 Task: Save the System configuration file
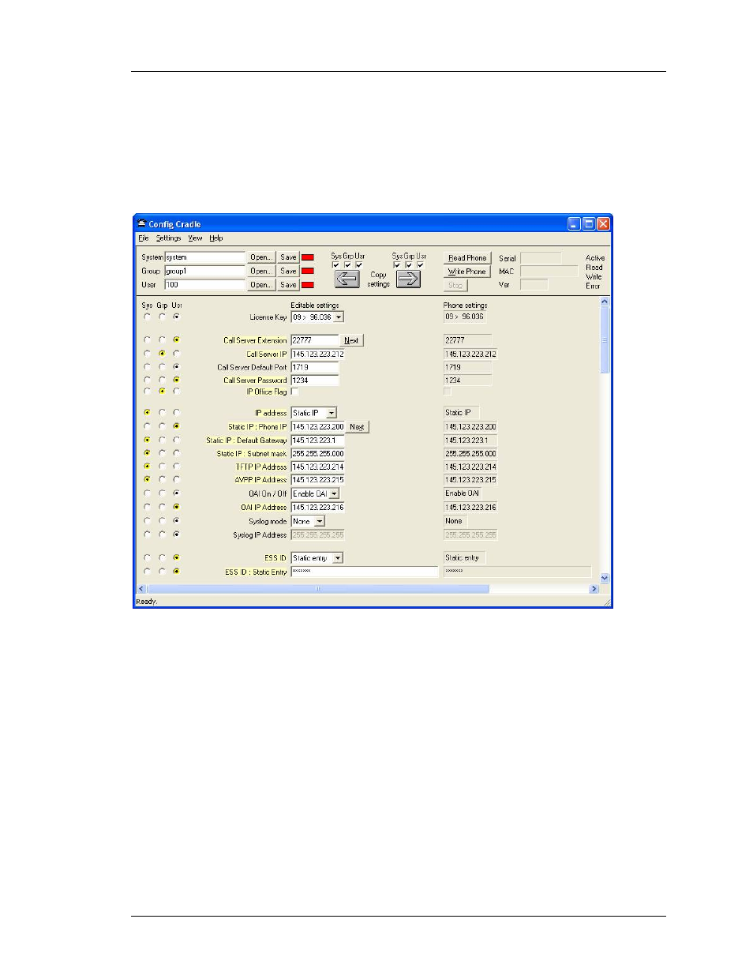coord(289,257)
